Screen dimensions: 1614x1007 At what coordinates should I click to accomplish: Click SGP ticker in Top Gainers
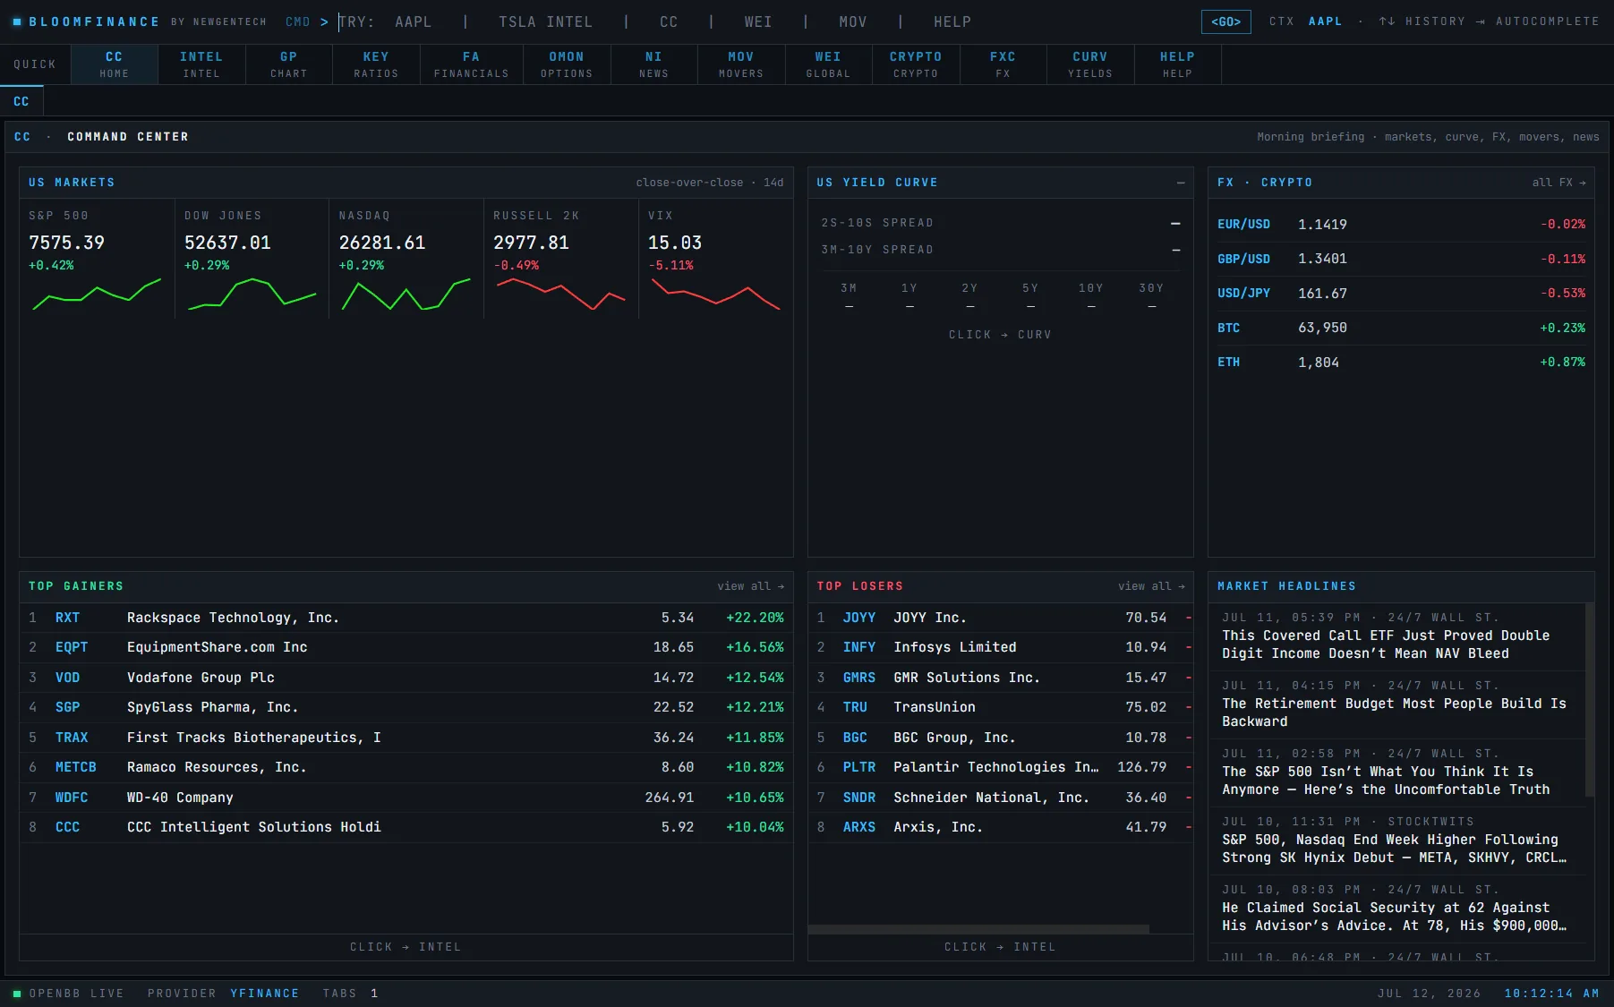[x=67, y=707]
